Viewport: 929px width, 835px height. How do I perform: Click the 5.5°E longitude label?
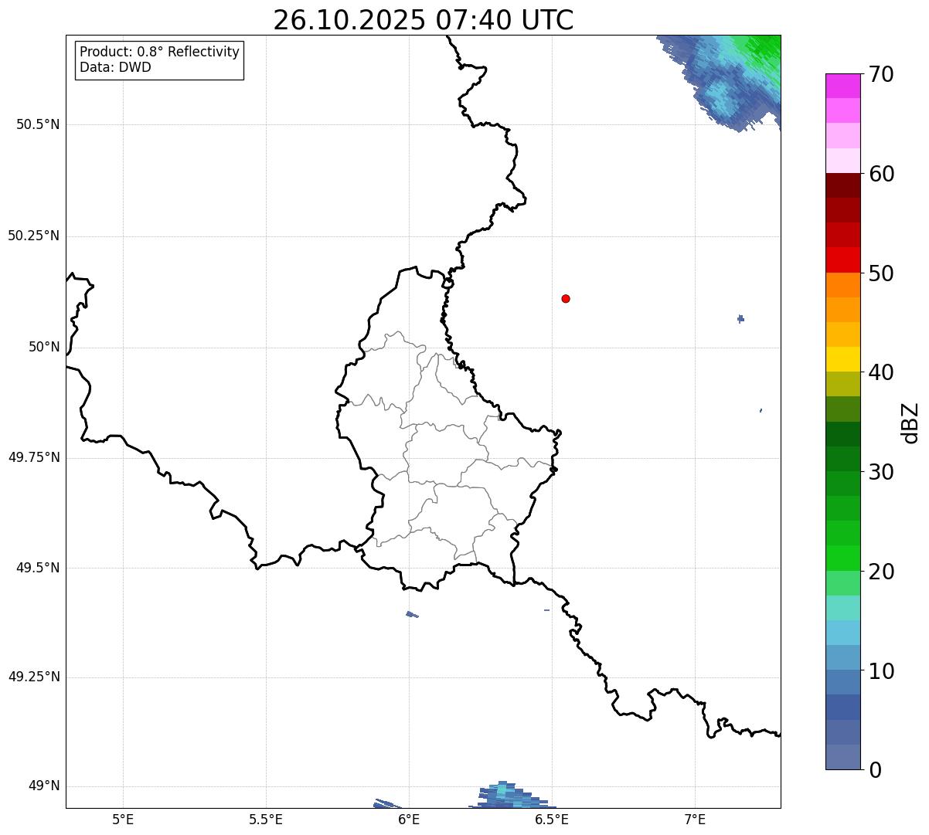point(266,819)
